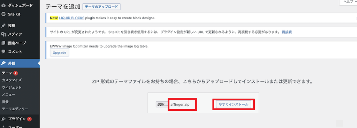Viewport: 357px width, 128px height.
Task: Open メニュー submenu entry
Action: (x=8, y=94)
